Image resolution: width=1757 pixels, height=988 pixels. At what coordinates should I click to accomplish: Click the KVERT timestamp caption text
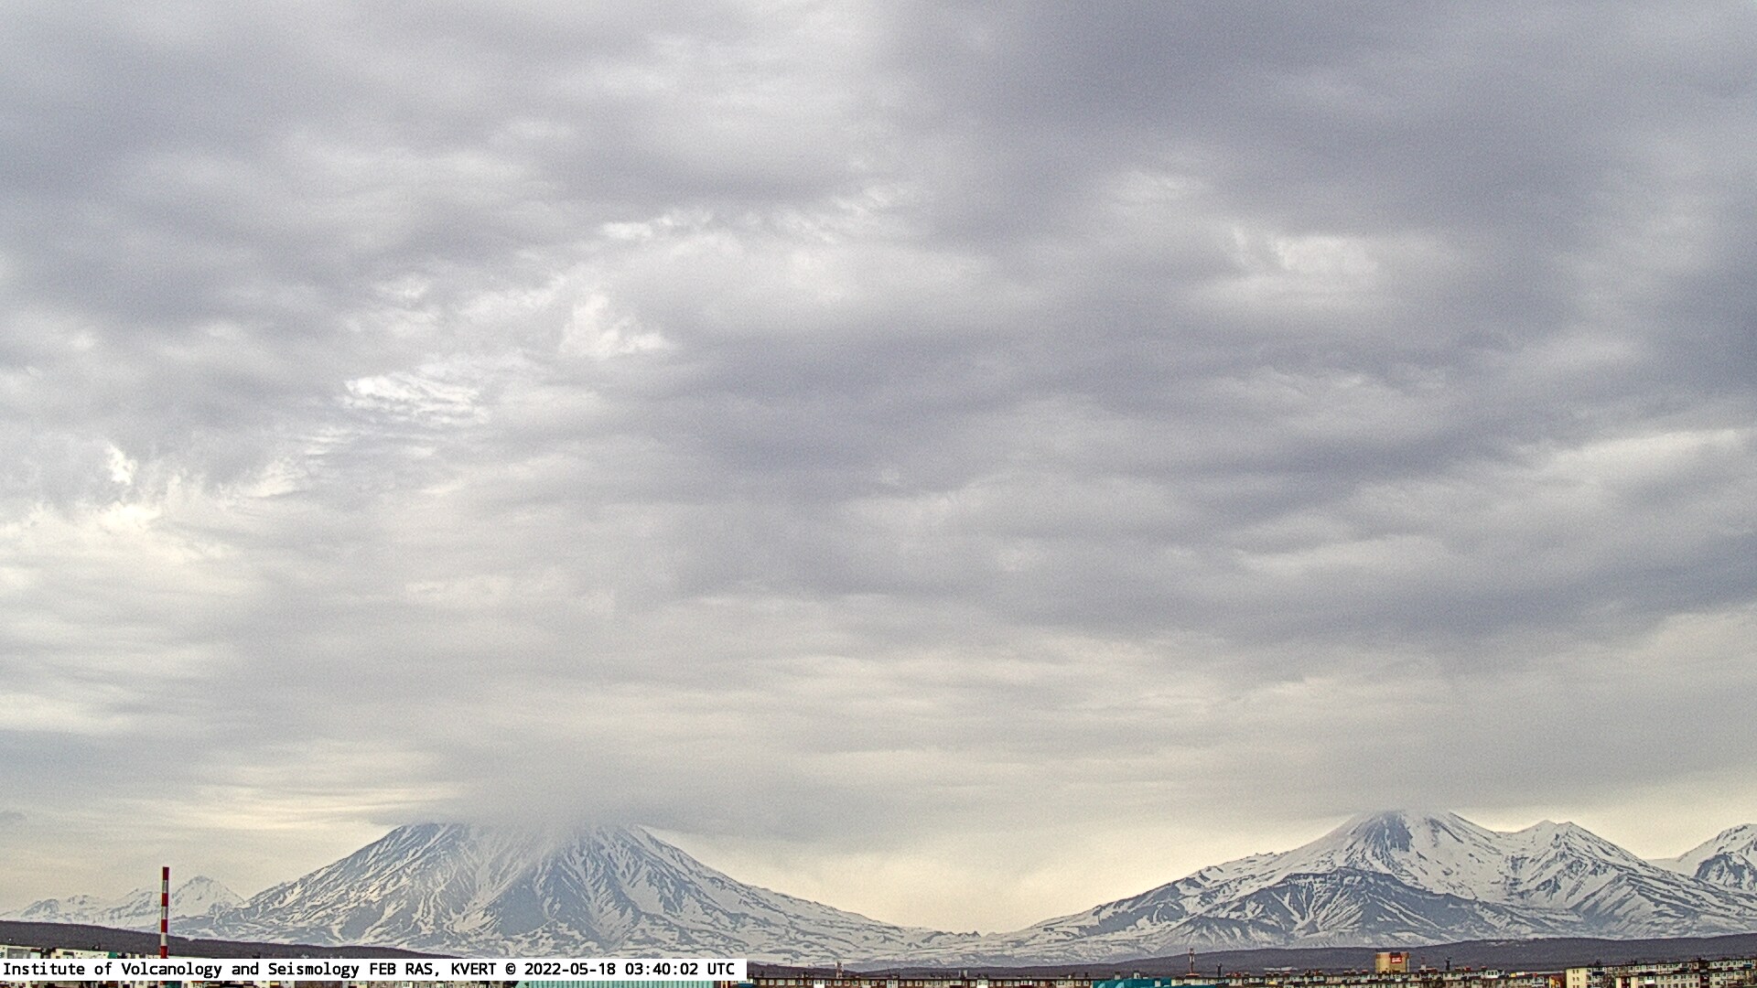(x=369, y=969)
